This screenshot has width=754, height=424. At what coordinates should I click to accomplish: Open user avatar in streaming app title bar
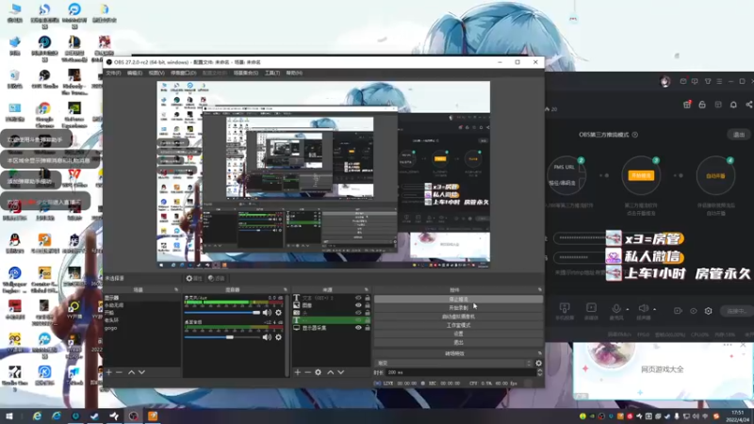[665, 81]
